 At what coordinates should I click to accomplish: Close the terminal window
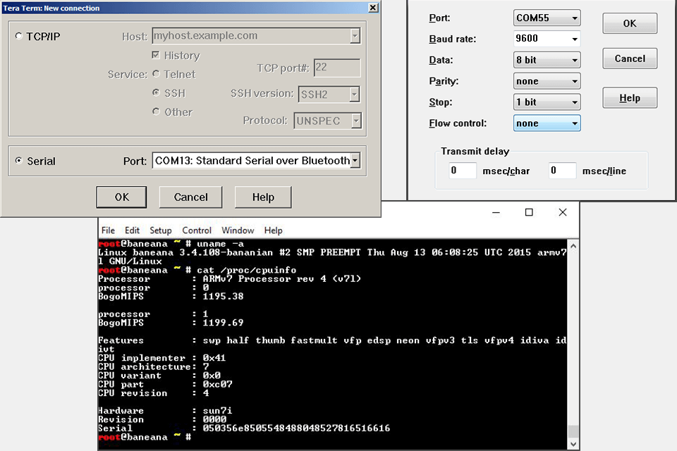tap(563, 212)
